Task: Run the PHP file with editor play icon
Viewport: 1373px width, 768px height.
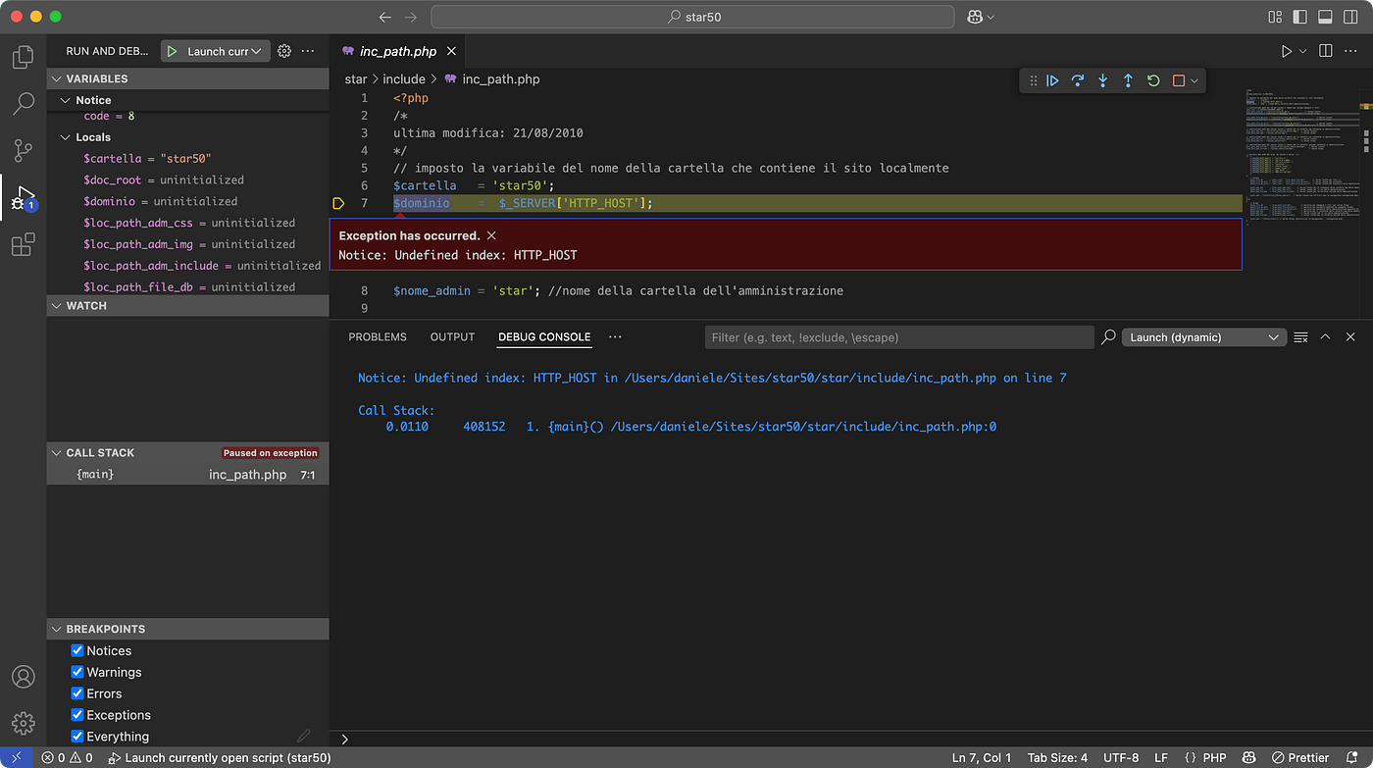Action: click(x=1287, y=51)
